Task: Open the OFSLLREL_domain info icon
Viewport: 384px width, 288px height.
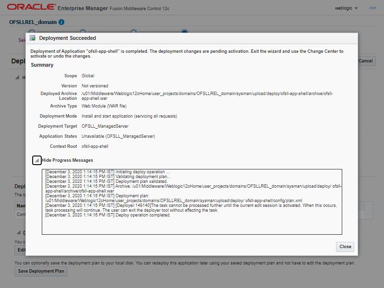Action: pyautogui.click(x=61, y=22)
